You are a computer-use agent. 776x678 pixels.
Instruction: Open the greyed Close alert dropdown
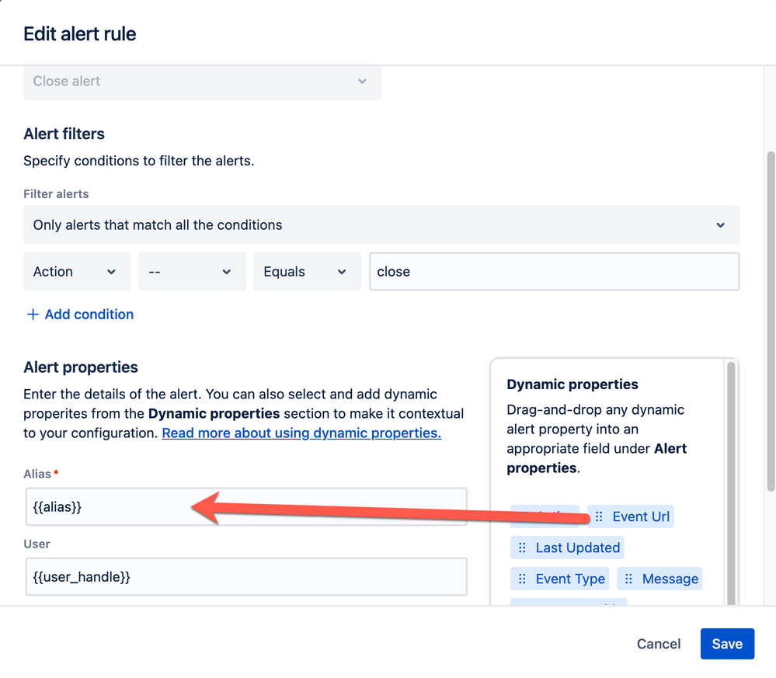202,82
